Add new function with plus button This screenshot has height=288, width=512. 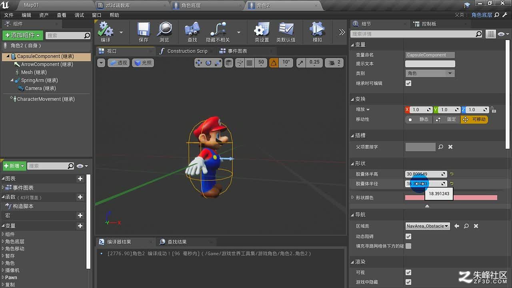[x=80, y=197]
